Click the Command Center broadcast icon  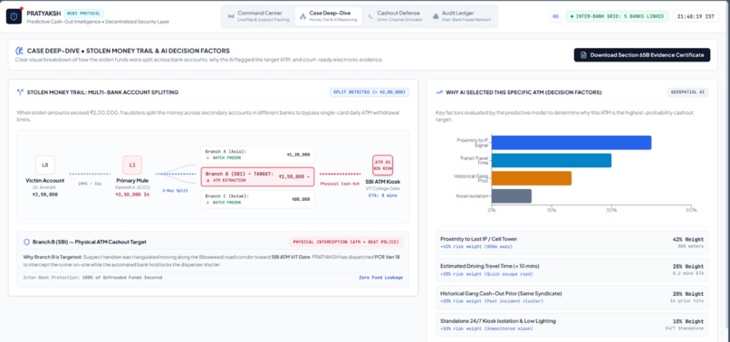click(x=231, y=16)
